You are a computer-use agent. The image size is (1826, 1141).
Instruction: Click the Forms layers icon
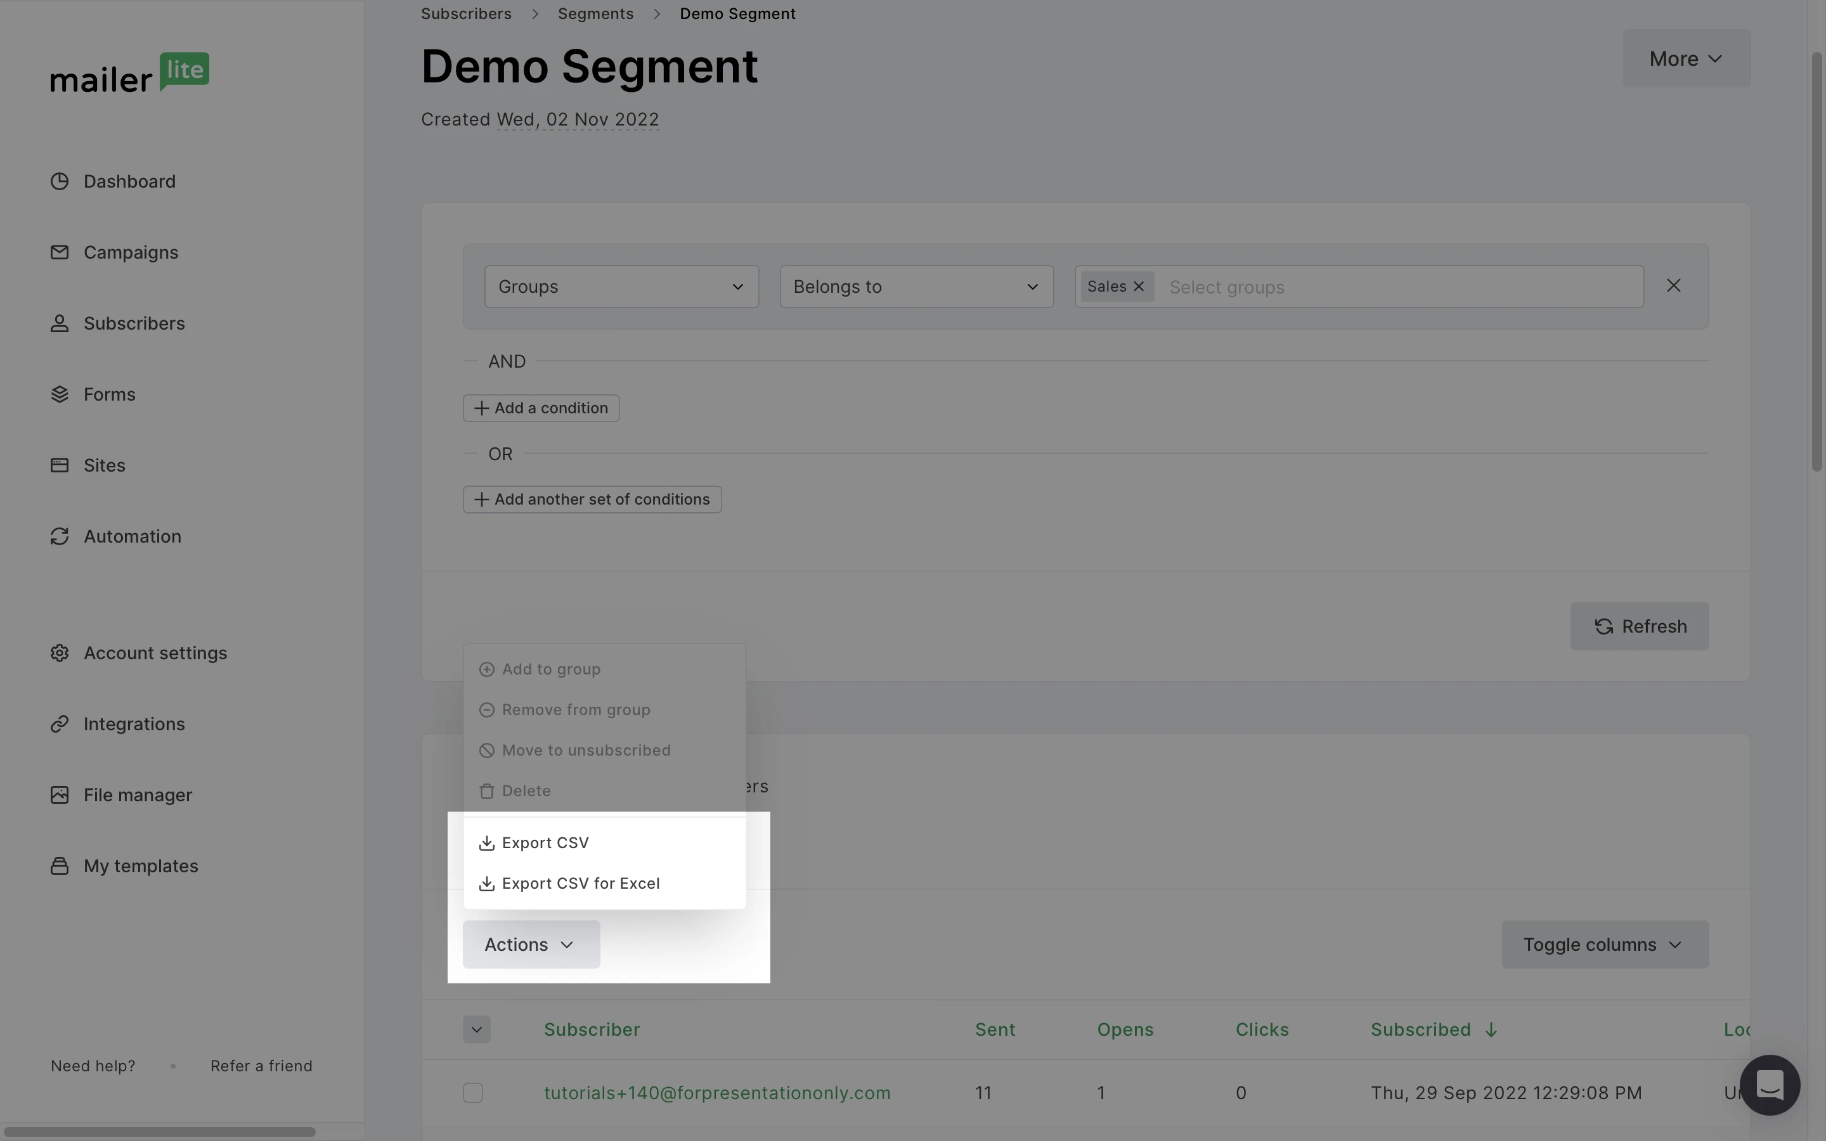coord(60,395)
